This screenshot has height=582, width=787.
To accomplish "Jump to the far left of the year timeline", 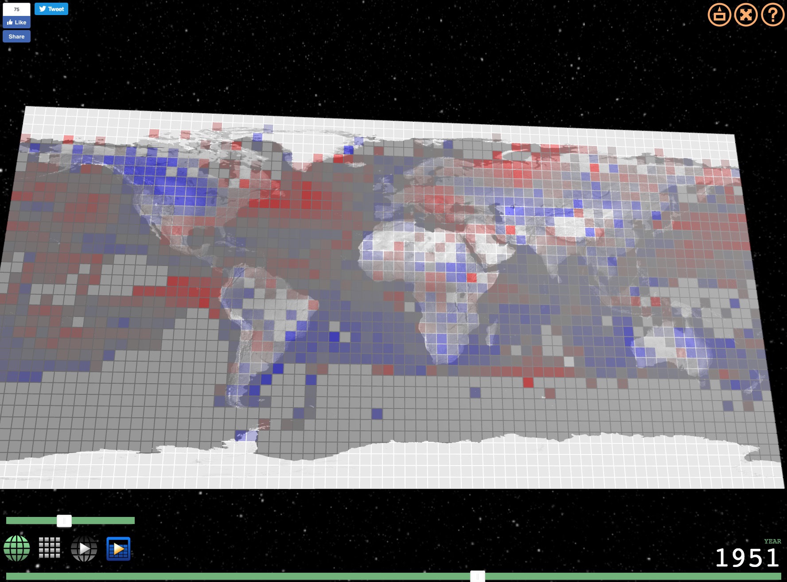I will click(x=8, y=576).
